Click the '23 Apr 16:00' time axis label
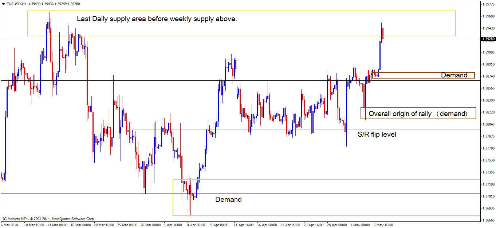Viewport: 496px width, 228px height. tap(314, 225)
